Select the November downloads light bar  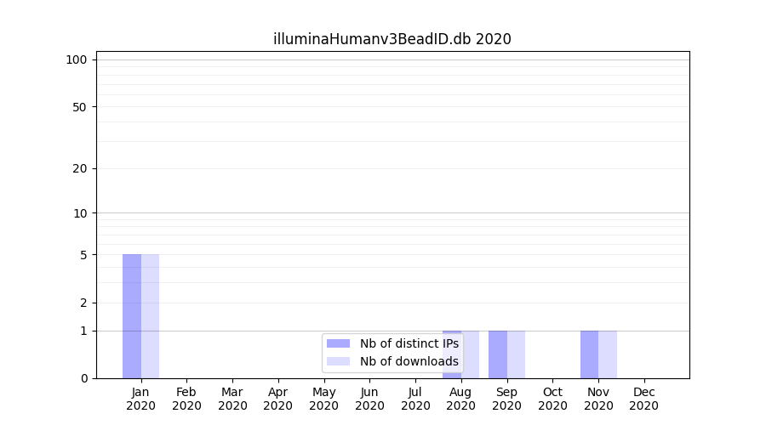[608, 354]
